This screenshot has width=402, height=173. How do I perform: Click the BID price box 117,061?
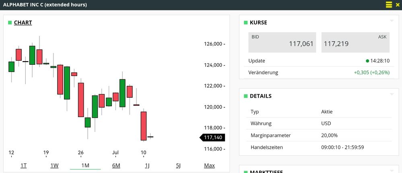point(282,42)
